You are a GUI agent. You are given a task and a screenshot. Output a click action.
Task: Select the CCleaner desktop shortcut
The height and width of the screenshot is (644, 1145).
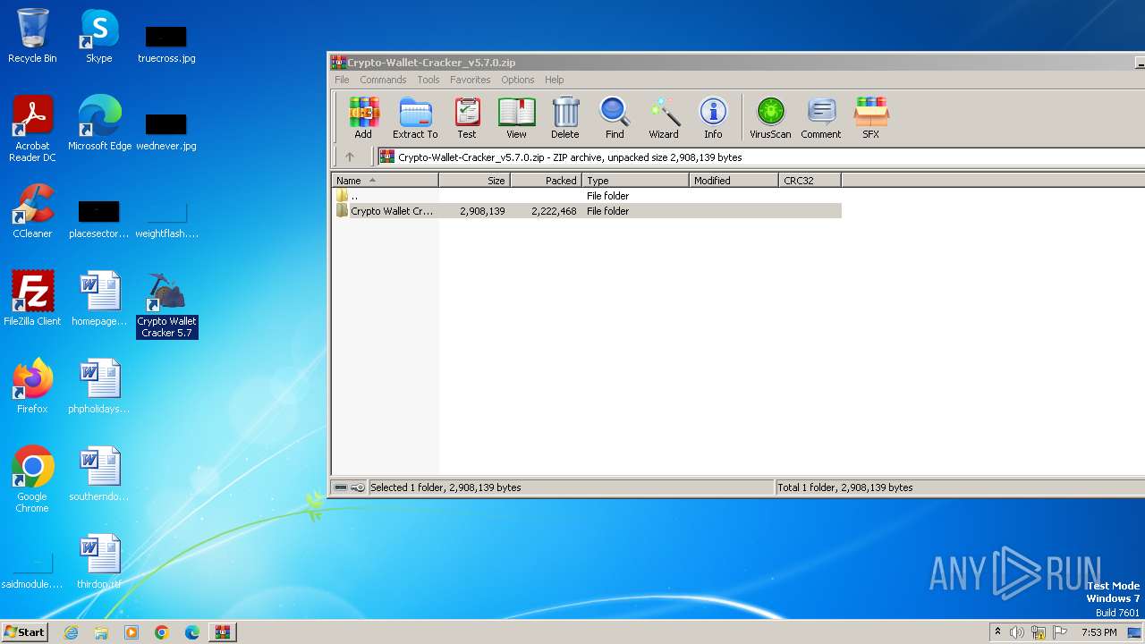pos(32,211)
